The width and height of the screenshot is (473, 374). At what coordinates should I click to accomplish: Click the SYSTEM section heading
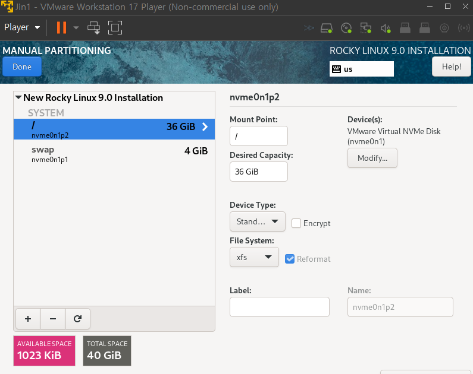[46, 113]
